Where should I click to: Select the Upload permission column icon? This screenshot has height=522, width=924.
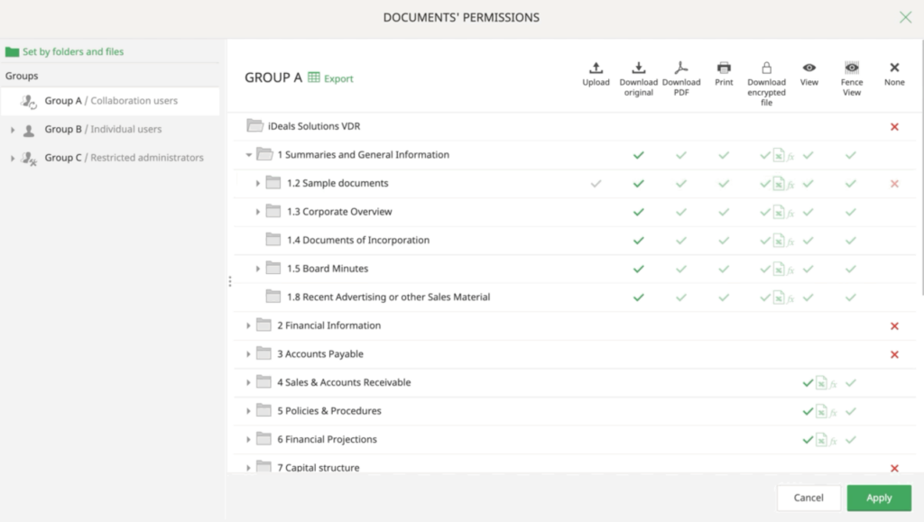tap(596, 66)
